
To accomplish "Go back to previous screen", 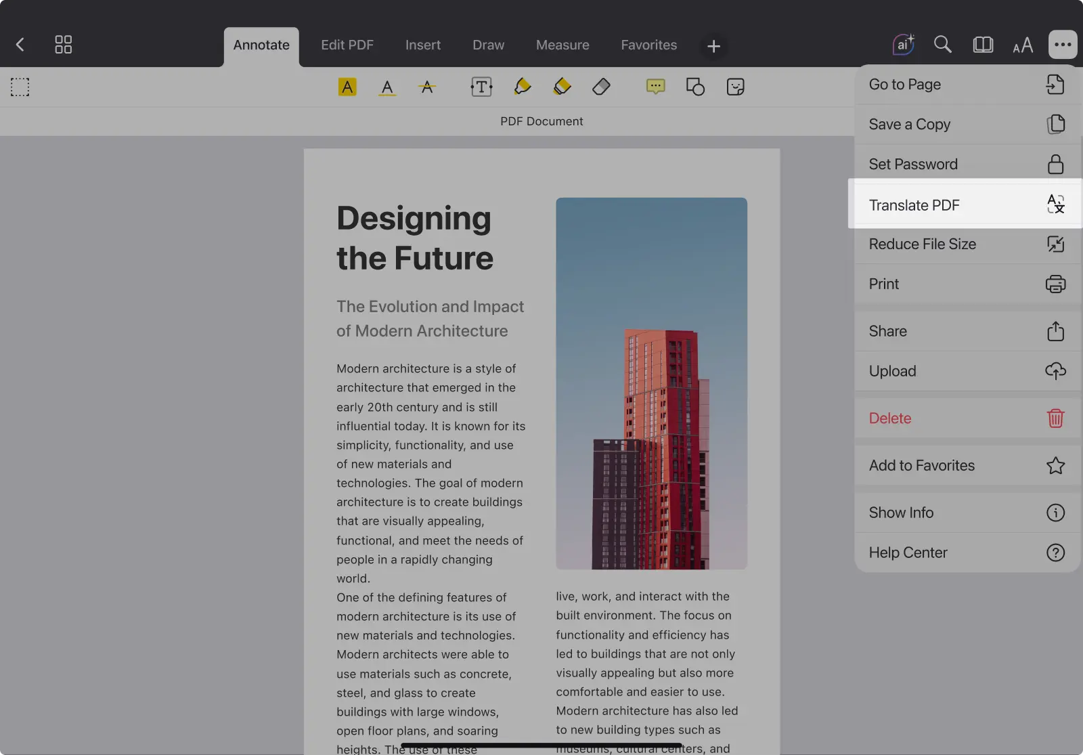I will tap(20, 45).
